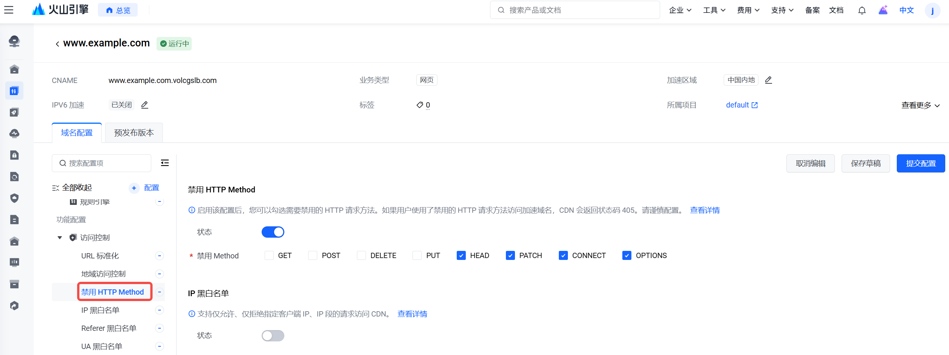Click the 保存草稿 button
This screenshot has width=949, height=355.
(866, 163)
